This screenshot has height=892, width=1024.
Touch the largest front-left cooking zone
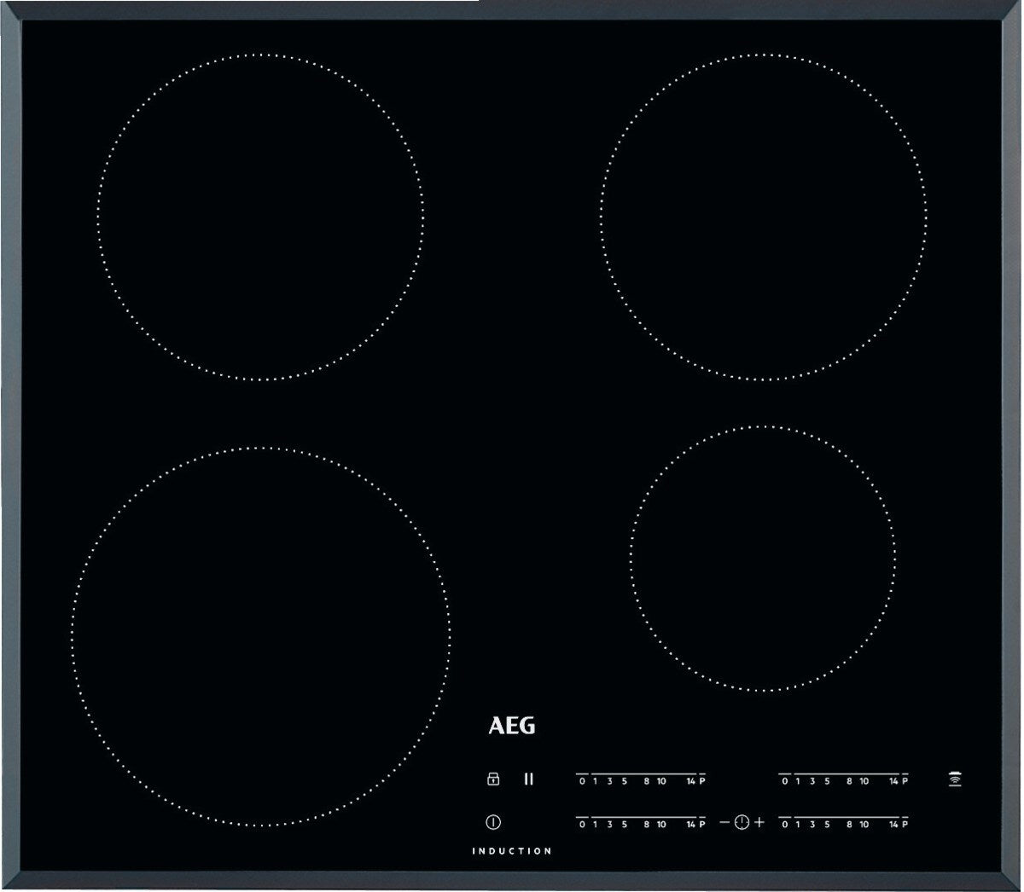260,637
